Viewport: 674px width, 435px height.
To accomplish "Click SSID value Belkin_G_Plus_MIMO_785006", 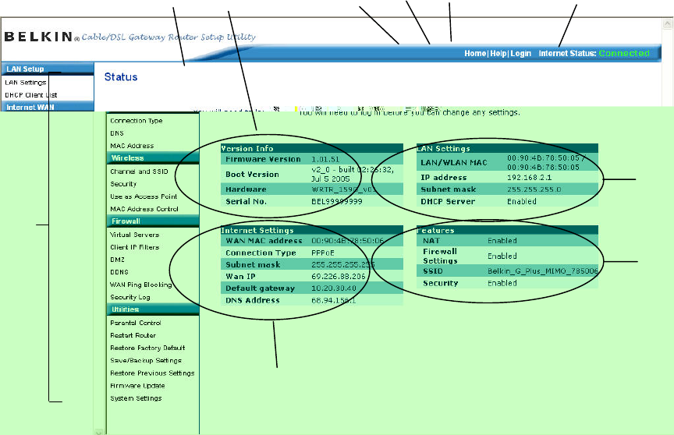I will pyautogui.click(x=543, y=271).
